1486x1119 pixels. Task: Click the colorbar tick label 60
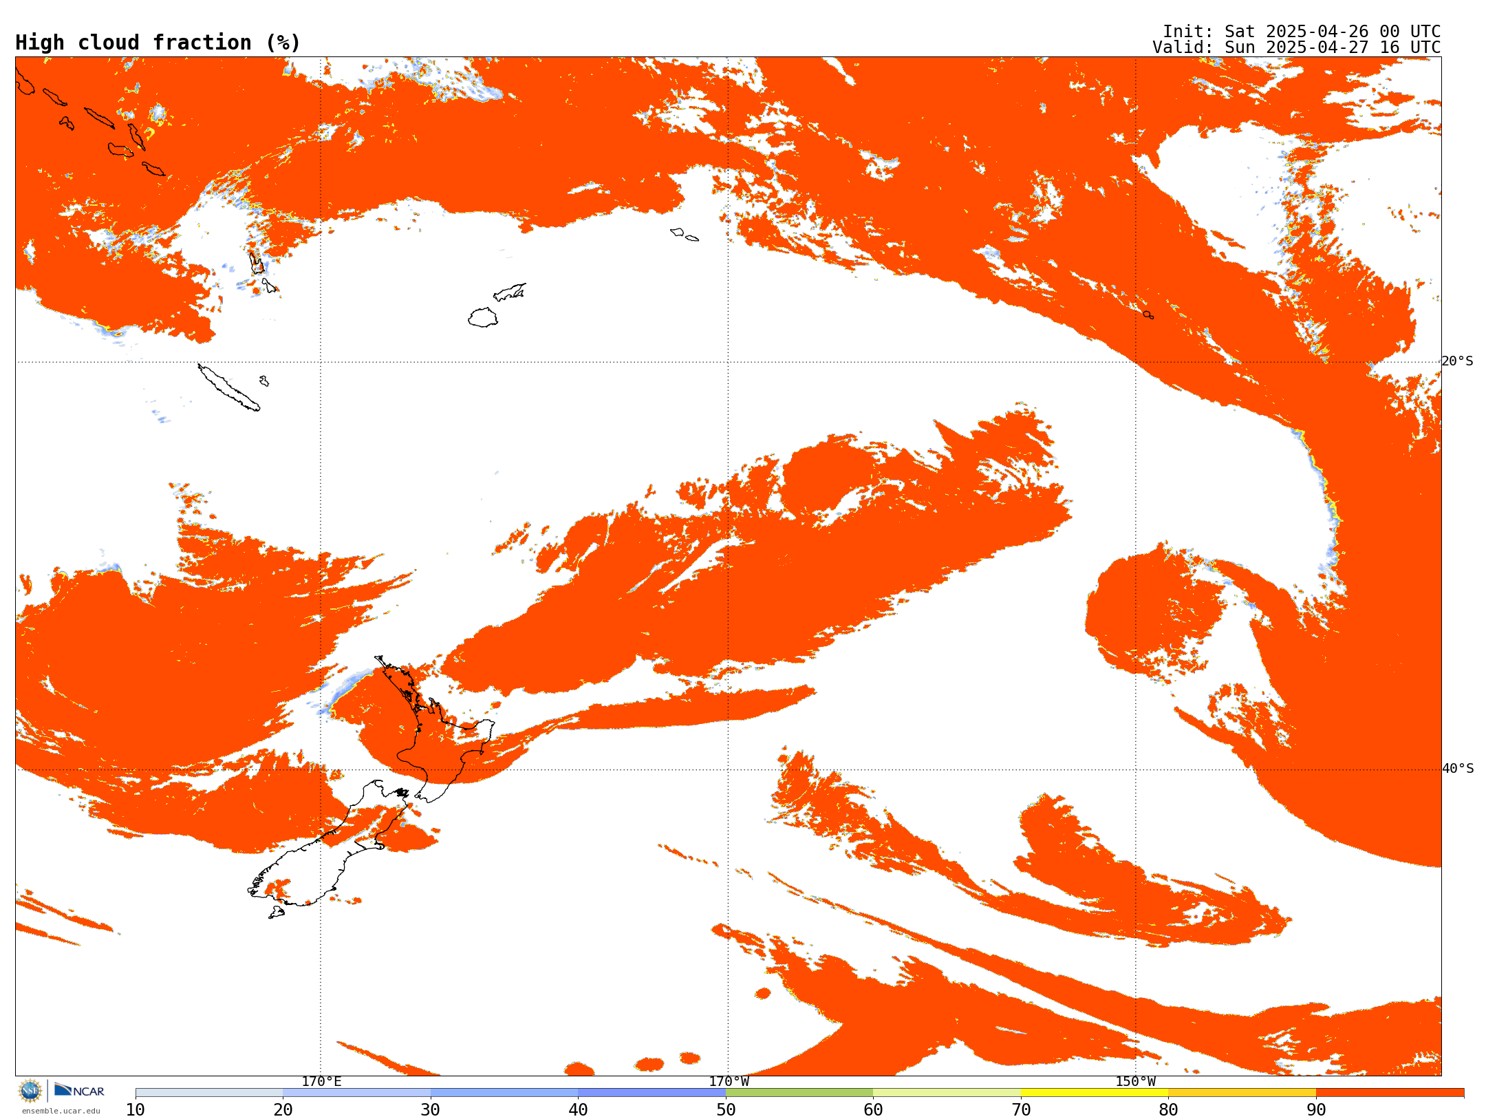[874, 1110]
